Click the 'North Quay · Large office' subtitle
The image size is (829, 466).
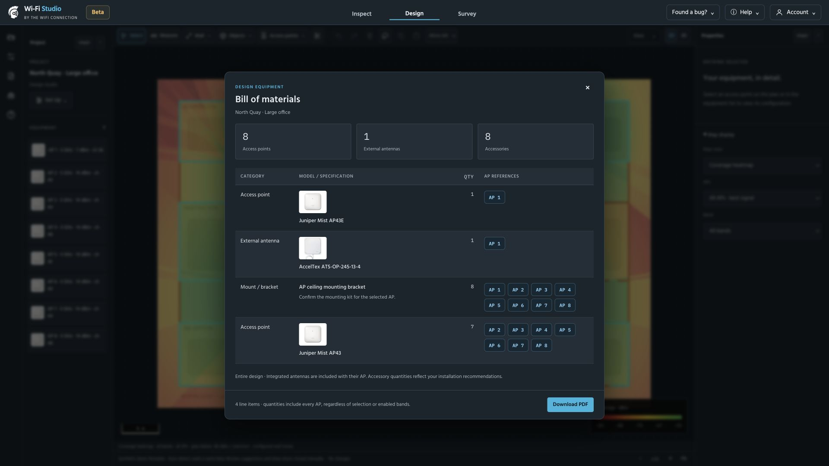click(263, 112)
